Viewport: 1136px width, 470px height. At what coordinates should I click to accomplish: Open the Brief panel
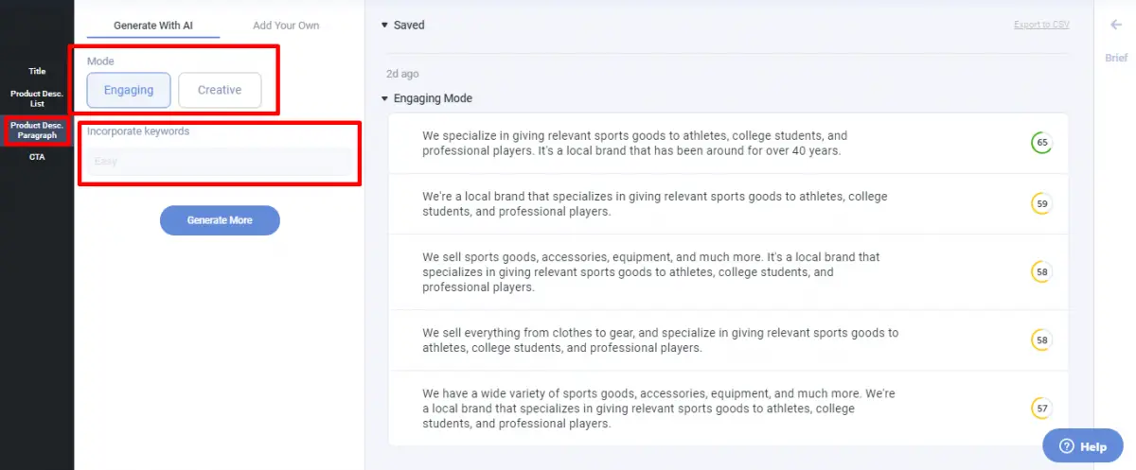coord(1116,58)
